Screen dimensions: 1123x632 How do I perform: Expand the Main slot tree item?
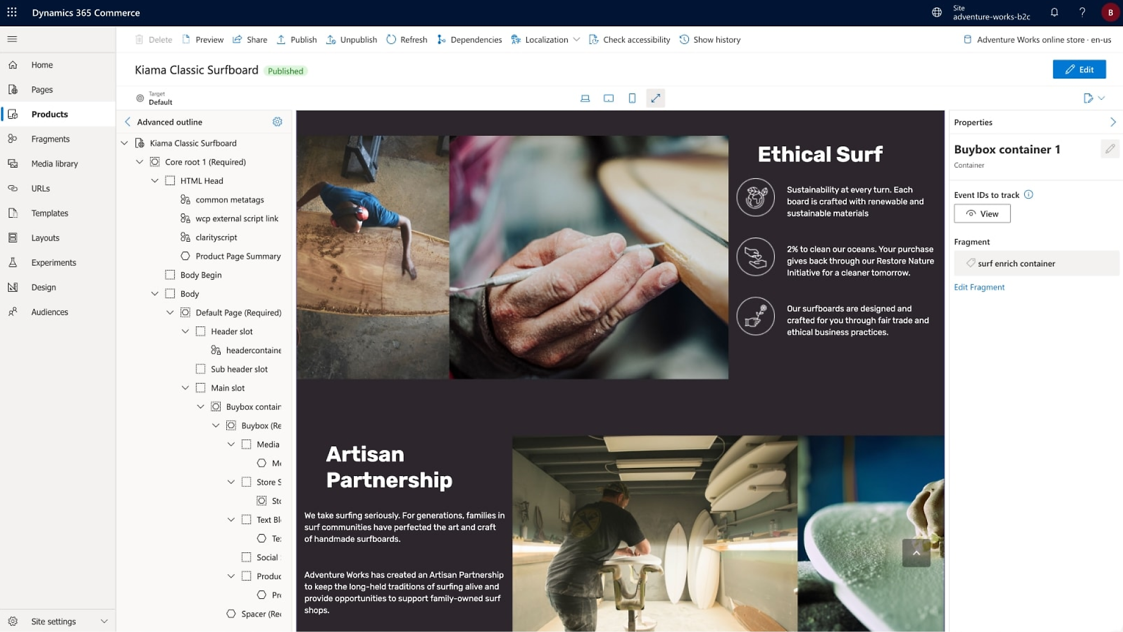pos(185,387)
